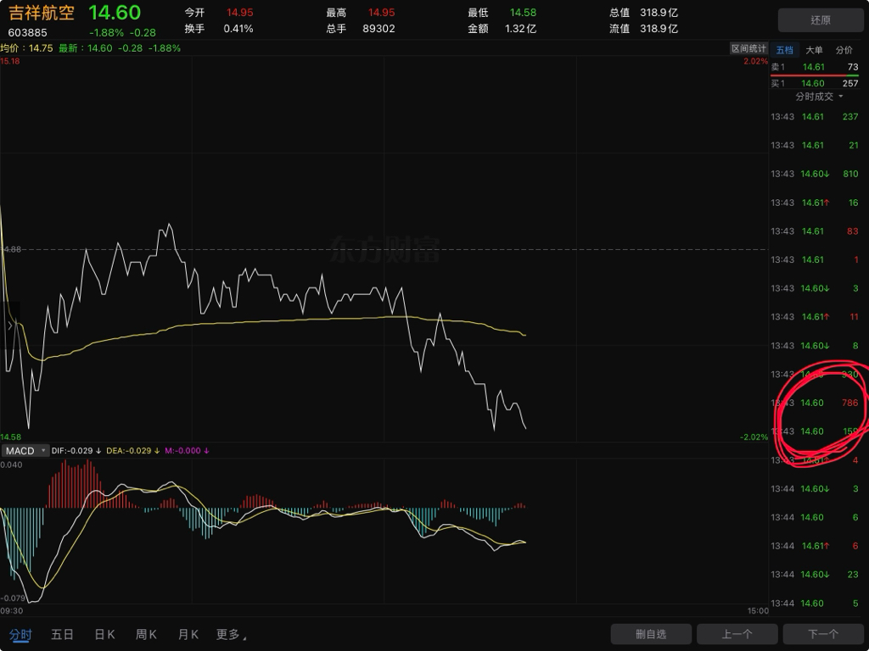Viewport: 869px width, 651px height.
Task: Open 区间统计 range statistics
Action: (x=748, y=48)
